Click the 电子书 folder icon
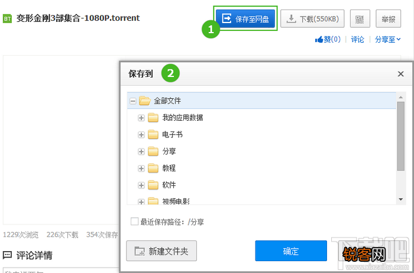Viewport: 414px width, 273px height. pyautogui.click(x=153, y=134)
